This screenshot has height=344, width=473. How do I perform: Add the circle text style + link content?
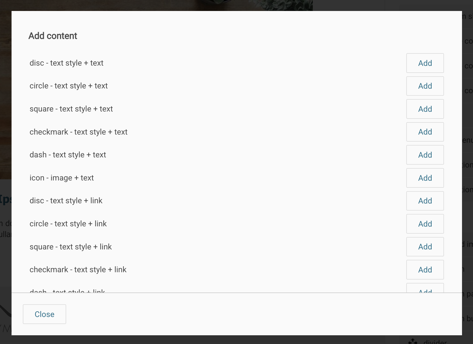click(x=425, y=224)
